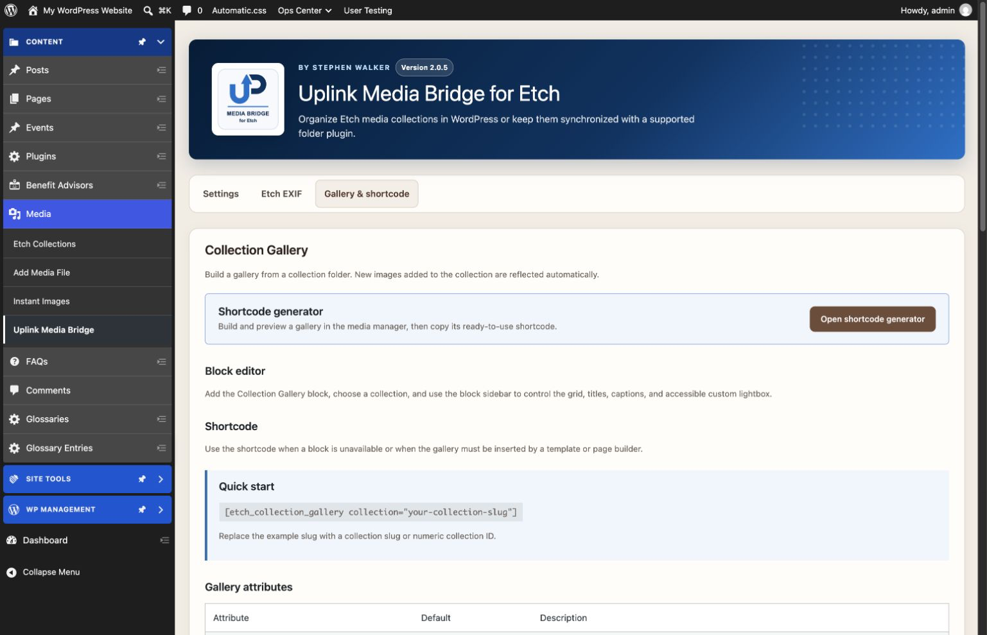This screenshot has width=987, height=635.
Task: Click the pin icon in WP MANAGEMENT header
Action: 142,510
